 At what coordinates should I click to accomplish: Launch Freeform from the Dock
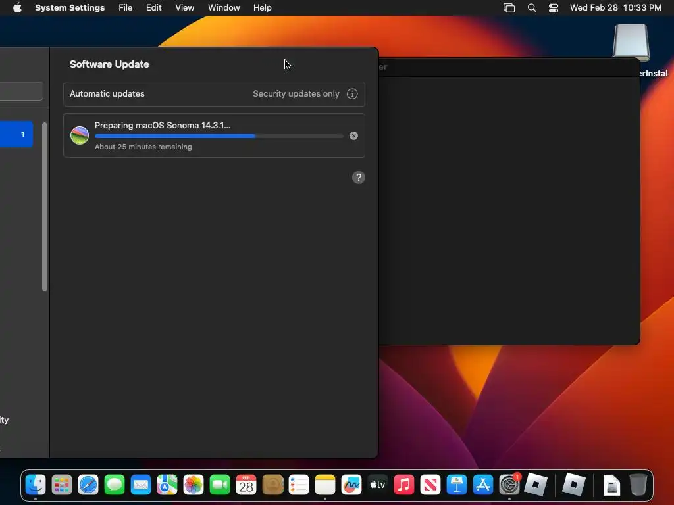351,485
